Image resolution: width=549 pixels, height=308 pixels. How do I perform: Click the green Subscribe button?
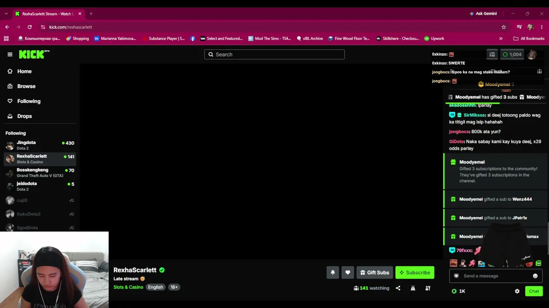415,272
